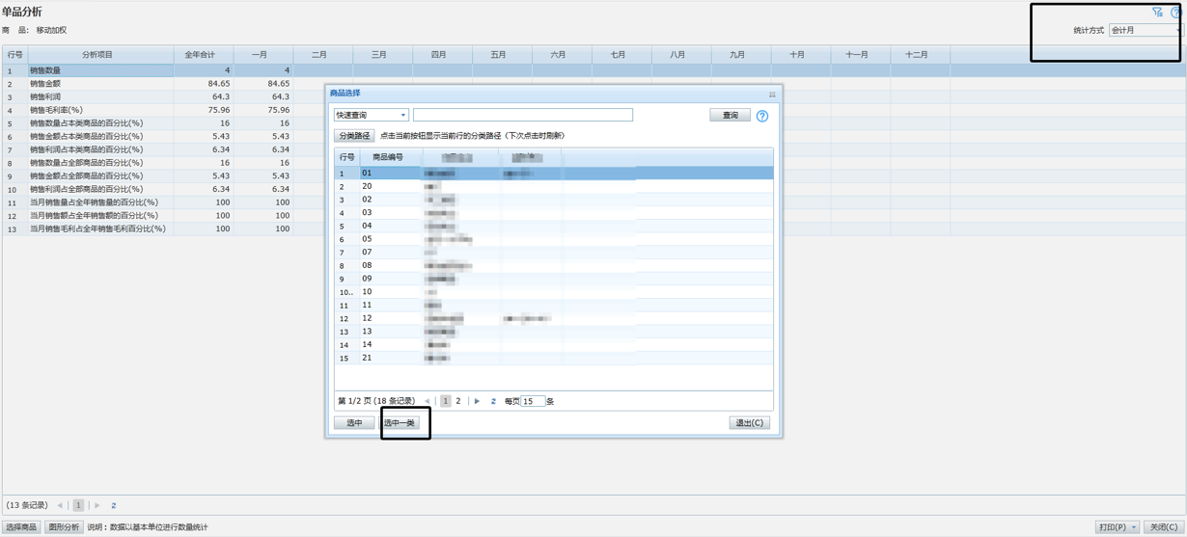Refresh the main analysis table via pager icon
The image size is (1187, 537).
click(113, 505)
